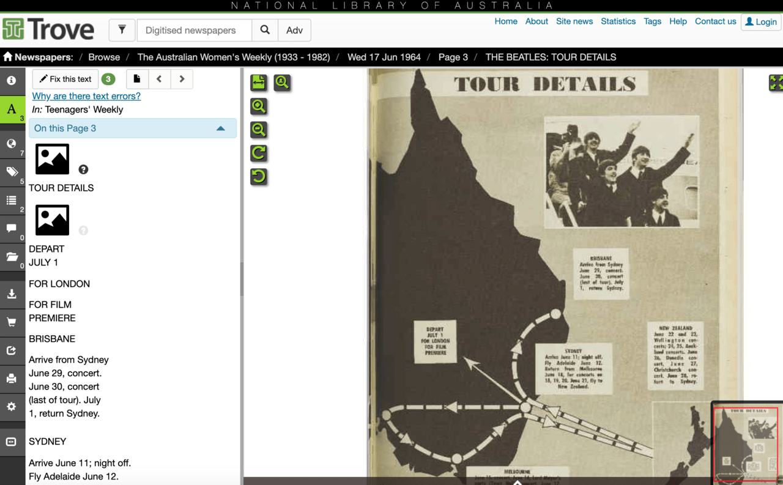This screenshot has height=485, width=783.
Task: Click the document page icon button
Action: pyautogui.click(x=137, y=79)
